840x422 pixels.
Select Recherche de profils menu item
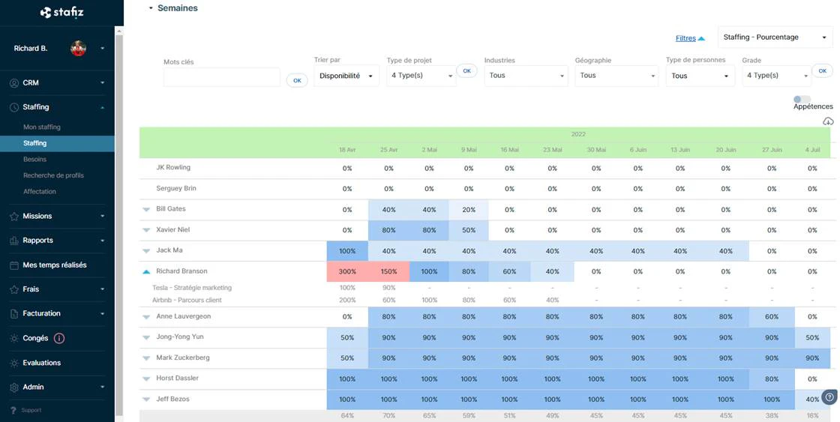pos(53,175)
